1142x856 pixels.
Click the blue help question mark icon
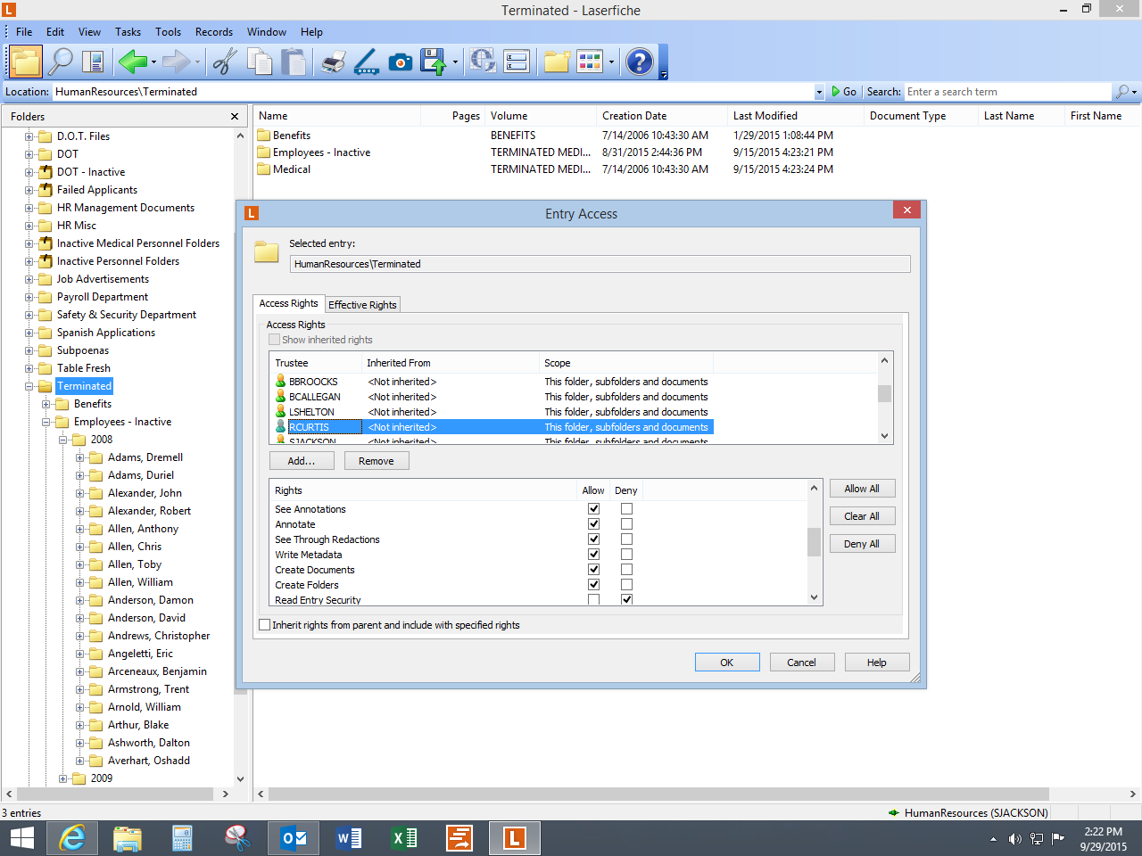tap(639, 62)
